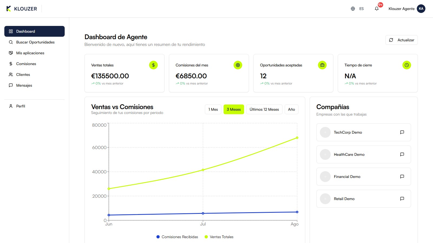Image resolution: width=433 pixels, height=243 pixels.
Task: Open message icon for Retail Demo
Action: click(402, 199)
